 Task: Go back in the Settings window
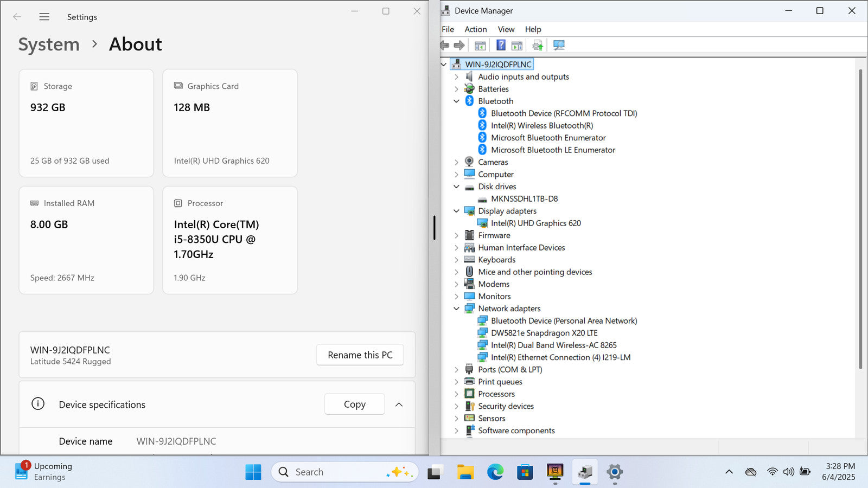17,17
